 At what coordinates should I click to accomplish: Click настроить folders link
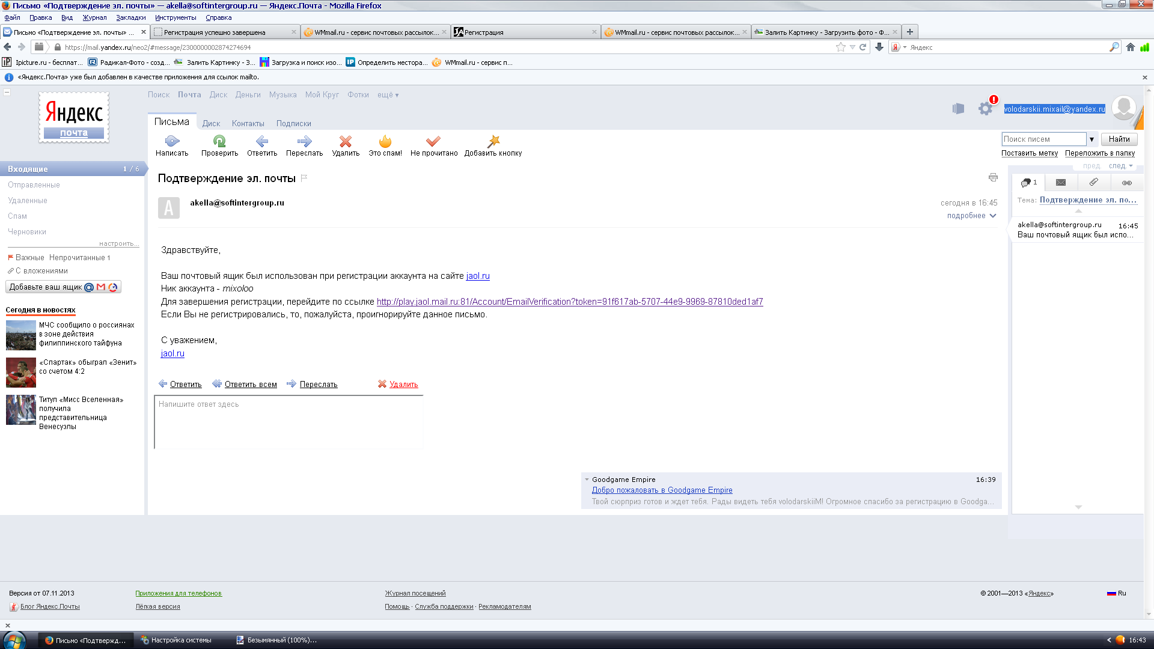click(119, 243)
